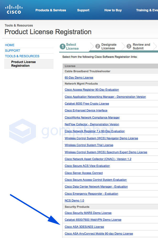The image size is (158, 238).
Task: Open Cisco Secure Access Control System Evaluation
Action: (x=96, y=180)
